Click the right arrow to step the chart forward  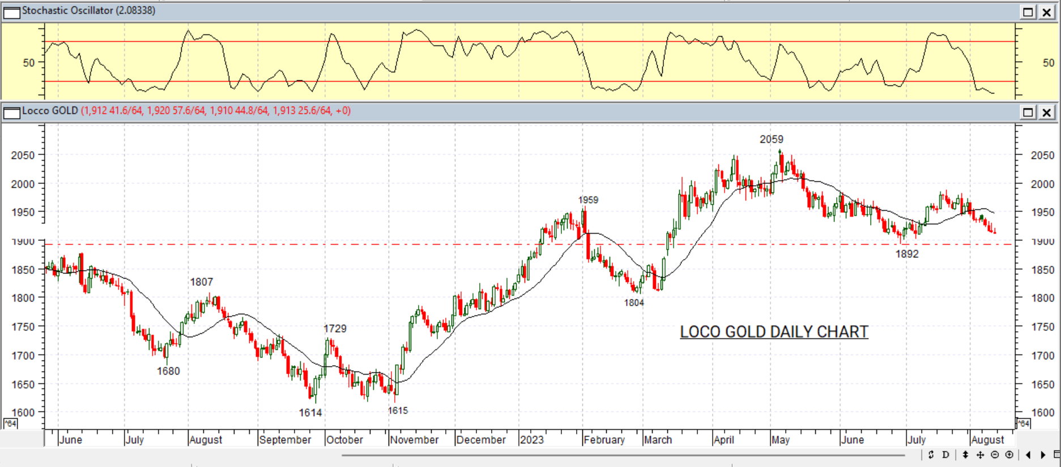[1043, 455]
